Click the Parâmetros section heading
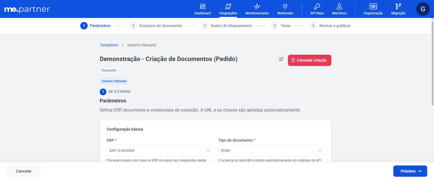 coord(113,101)
